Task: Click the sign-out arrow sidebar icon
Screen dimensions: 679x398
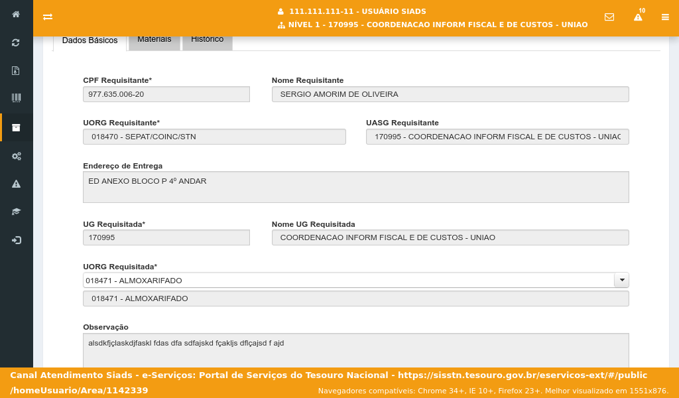Action: pos(16,240)
